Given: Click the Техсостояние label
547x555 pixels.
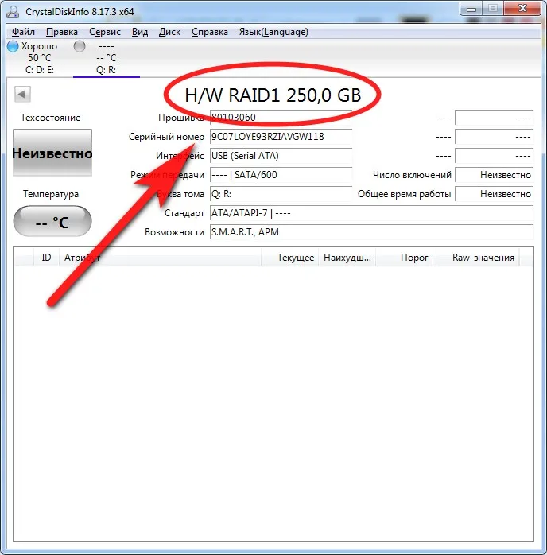Looking at the screenshot, I should 51,118.
